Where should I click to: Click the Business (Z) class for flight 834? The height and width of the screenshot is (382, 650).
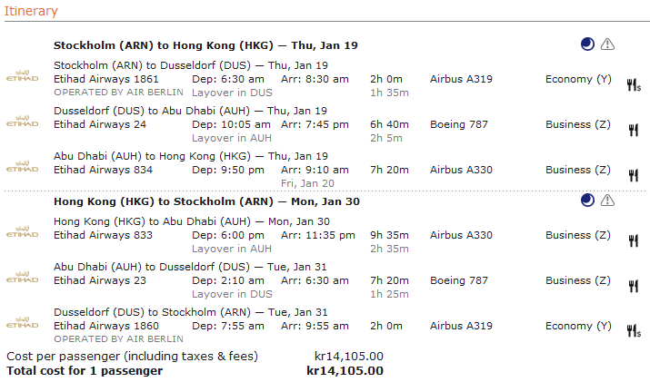coord(578,170)
